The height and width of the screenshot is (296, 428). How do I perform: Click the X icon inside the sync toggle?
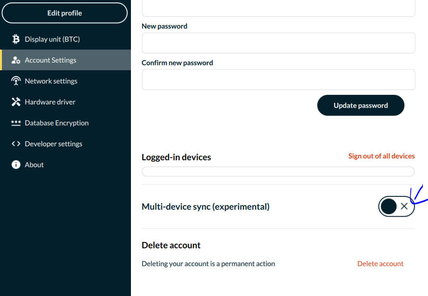coord(404,206)
